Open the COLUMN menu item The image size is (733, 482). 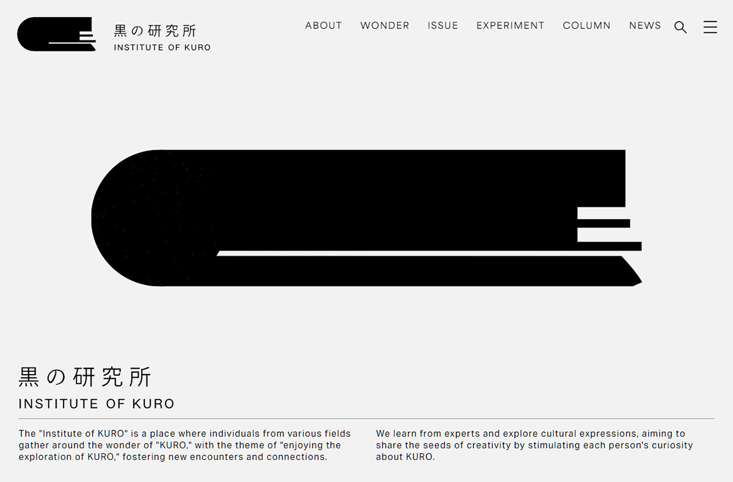[586, 26]
